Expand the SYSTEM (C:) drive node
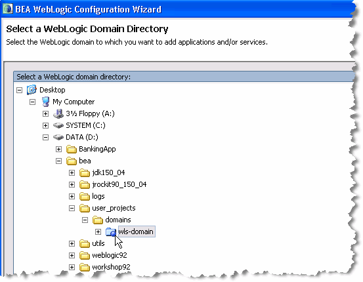The image size is (363, 282). point(45,125)
